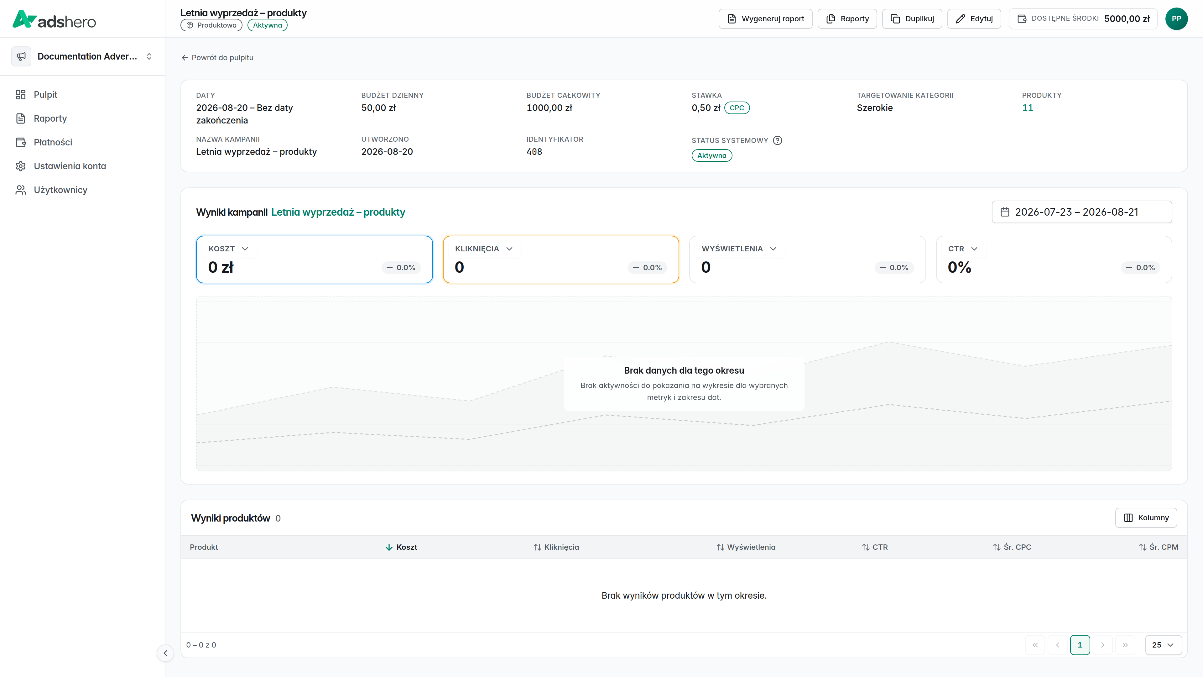The height and width of the screenshot is (677, 1203).
Task: Return via Powrót do pulpitu link
Action: [x=218, y=57]
